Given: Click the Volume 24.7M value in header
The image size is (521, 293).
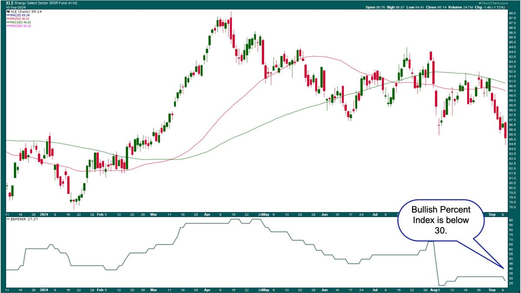Looking at the screenshot, I should [460, 7].
